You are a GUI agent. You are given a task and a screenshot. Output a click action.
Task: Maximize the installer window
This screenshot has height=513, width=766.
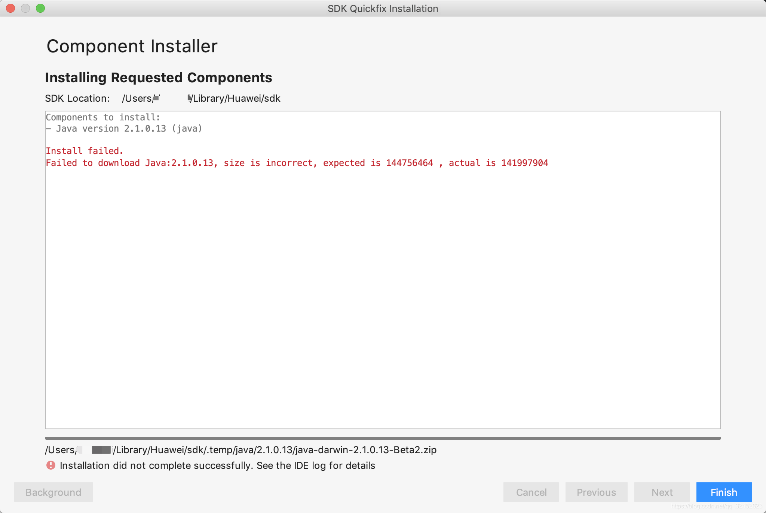[40, 8]
